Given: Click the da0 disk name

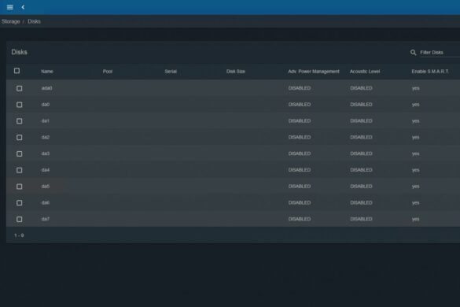Looking at the screenshot, I should click(x=46, y=105).
